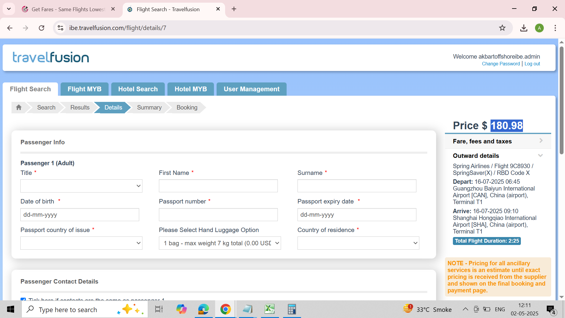Open Chrome menu three-dot icon
The image size is (565, 318).
pyautogui.click(x=555, y=28)
